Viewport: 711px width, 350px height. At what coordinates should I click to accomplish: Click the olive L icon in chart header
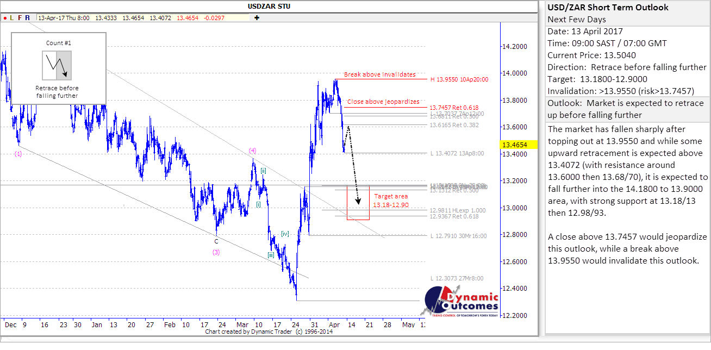[x=11, y=18]
